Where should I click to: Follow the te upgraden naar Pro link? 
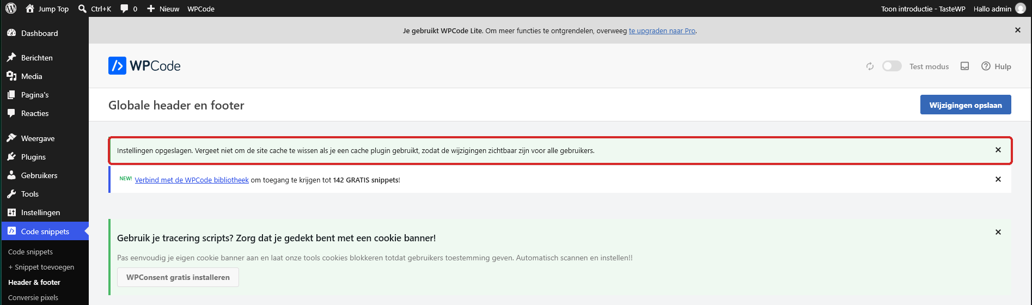pos(662,31)
